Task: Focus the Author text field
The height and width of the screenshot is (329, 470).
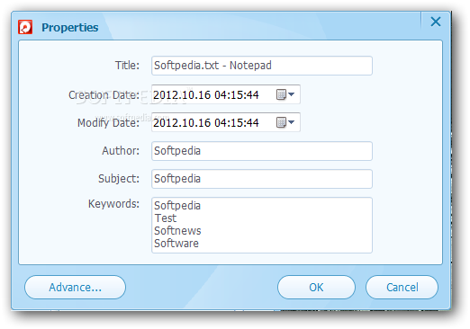Action: (x=262, y=151)
